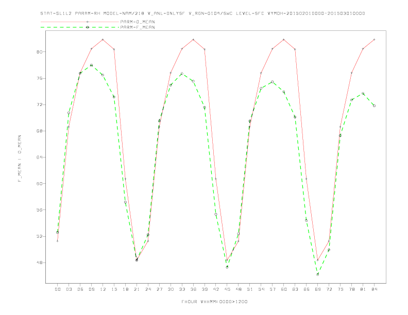This screenshot has height=315, width=408.
Task: Click the x-axis tick label 03
Action: [69, 289]
